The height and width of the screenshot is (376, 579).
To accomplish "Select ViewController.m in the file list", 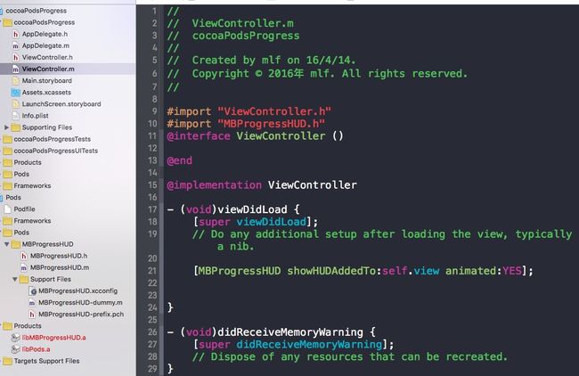I will [48, 69].
